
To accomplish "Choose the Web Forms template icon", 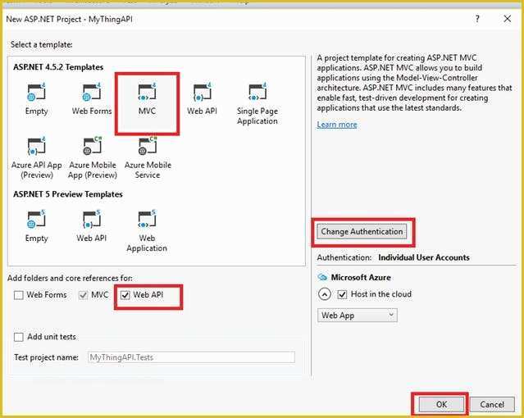I will pyautogui.click(x=92, y=93).
